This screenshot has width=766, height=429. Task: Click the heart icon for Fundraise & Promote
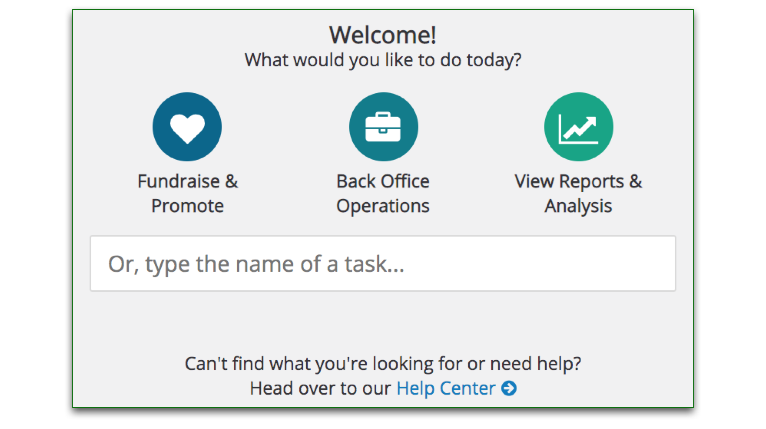187,127
